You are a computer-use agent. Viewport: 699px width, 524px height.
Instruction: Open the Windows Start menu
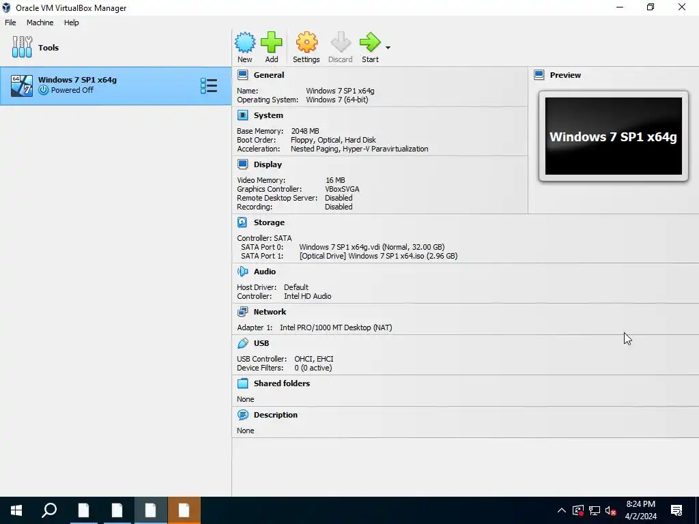coord(16,510)
